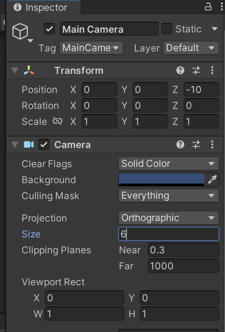
Task: Open the GameObject cube icon picker
Action: [20, 32]
